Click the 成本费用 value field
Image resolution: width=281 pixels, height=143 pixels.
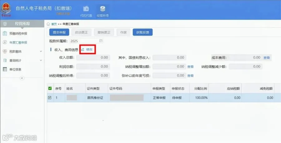tap(246, 57)
